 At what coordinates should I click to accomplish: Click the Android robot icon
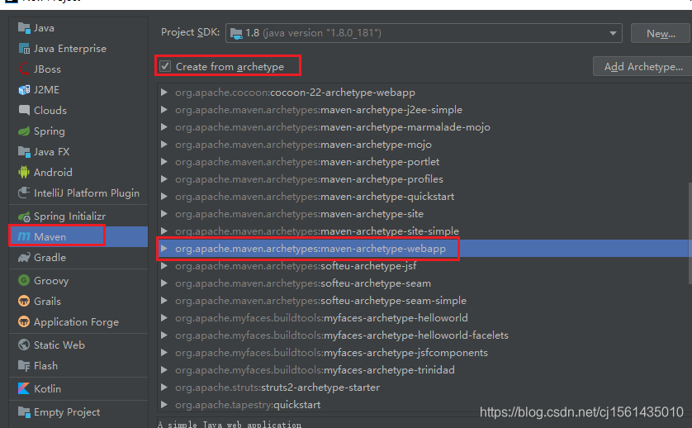point(24,172)
